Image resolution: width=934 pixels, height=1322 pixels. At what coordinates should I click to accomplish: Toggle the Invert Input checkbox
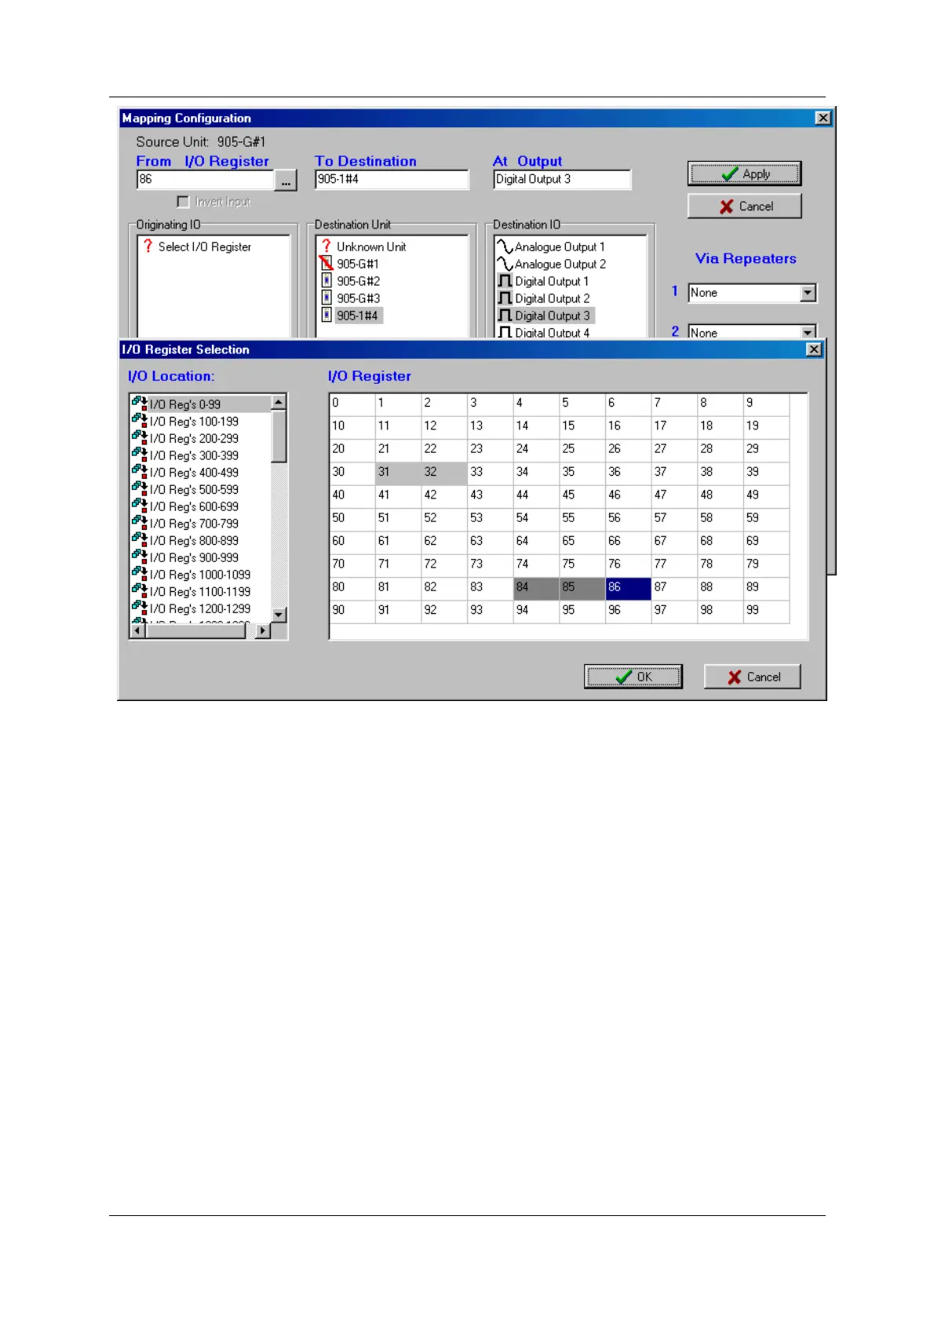point(183,202)
